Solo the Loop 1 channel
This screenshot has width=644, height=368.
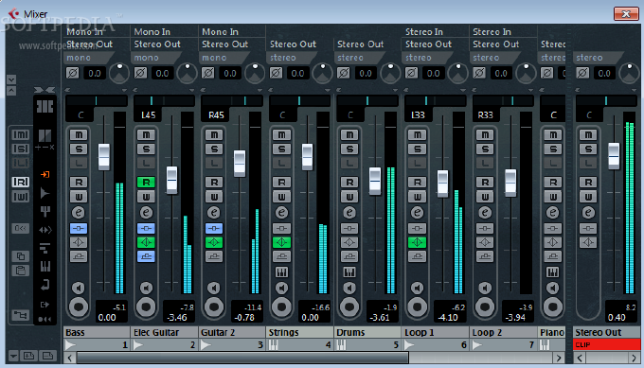coord(418,149)
